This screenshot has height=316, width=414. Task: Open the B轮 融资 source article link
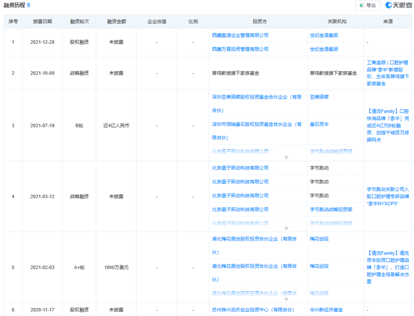(387, 125)
